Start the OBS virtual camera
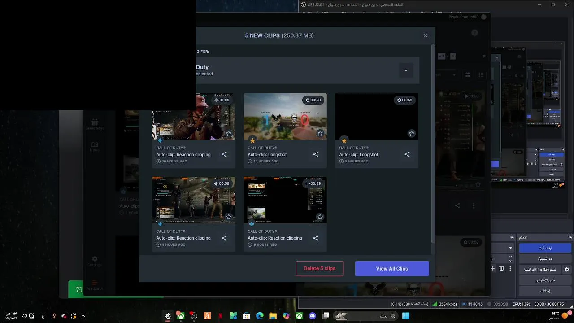The image size is (574, 323). pos(540,270)
